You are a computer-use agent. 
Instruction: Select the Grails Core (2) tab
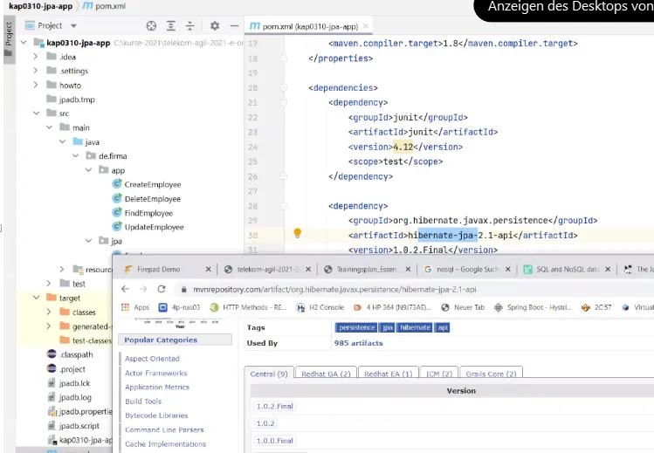click(491, 374)
